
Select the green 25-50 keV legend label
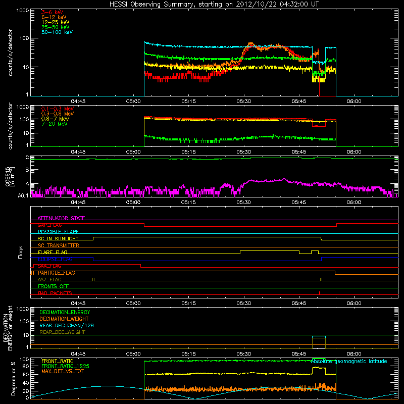coord(55,27)
